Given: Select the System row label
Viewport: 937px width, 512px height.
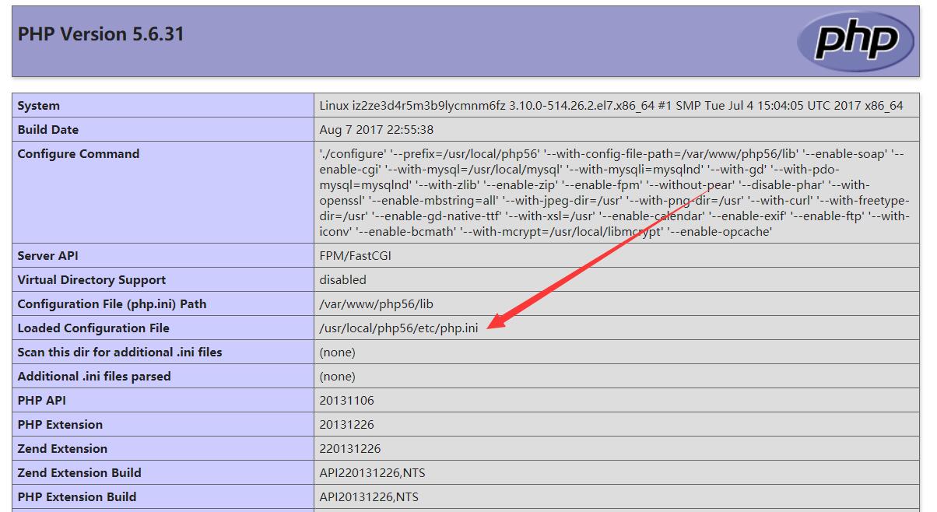Looking at the screenshot, I should pos(39,106).
